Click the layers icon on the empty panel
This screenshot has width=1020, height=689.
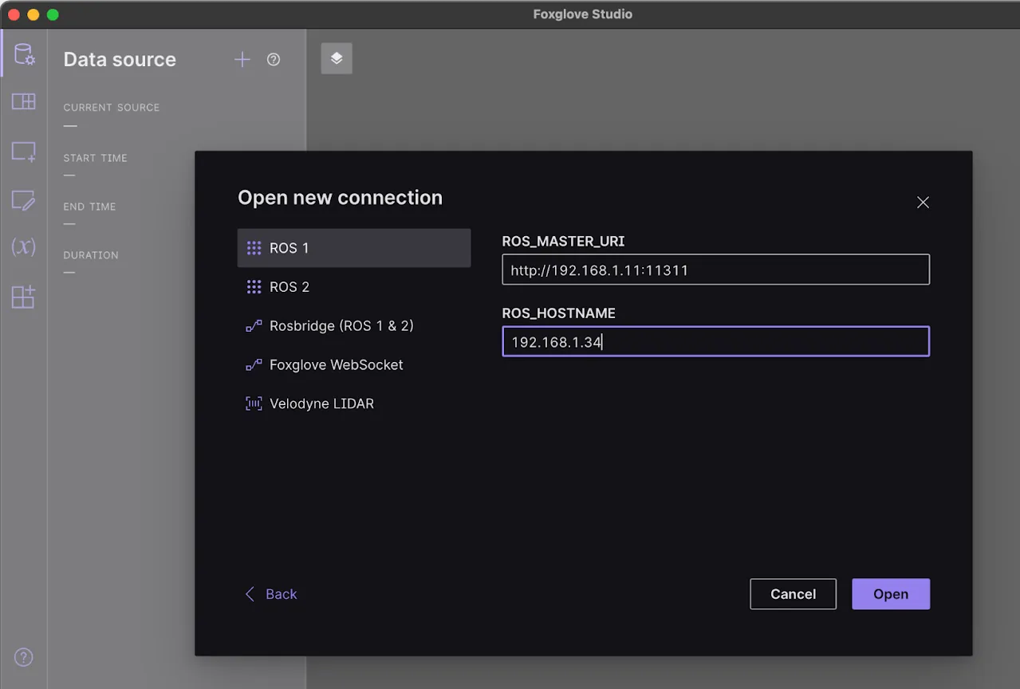click(336, 58)
